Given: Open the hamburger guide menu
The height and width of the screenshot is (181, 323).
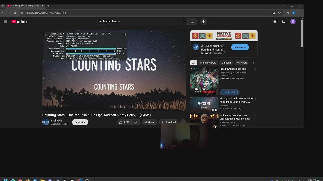Looking at the screenshot, I should pyautogui.click(x=5, y=21).
